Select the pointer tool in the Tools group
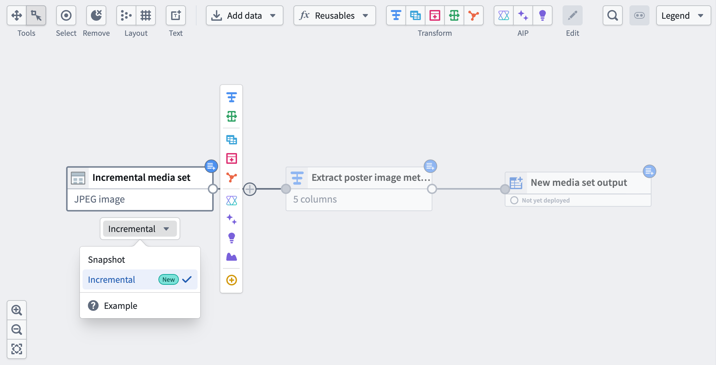This screenshot has height=365, width=716. (x=36, y=15)
